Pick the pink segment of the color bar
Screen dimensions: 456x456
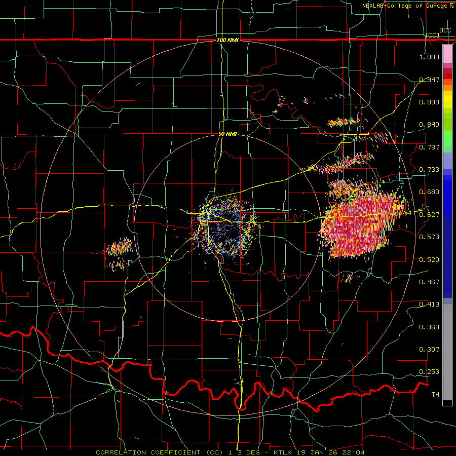point(447,54)
